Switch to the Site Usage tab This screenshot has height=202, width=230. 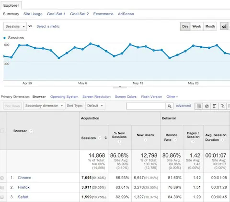[33, 14]
